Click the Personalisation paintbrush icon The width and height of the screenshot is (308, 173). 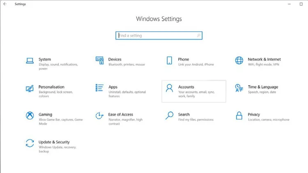pyautogui.click(x=30, y=88)
